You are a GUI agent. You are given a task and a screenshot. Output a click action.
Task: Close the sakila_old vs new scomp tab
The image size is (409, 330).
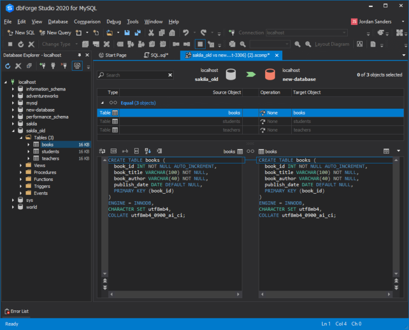pos(277,55)
